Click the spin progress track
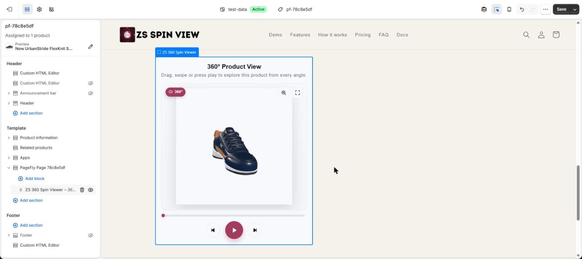The image size is (582, 259). click(234, 216)
